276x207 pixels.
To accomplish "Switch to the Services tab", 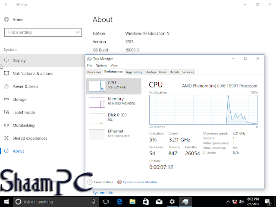I will click(188, 72).
